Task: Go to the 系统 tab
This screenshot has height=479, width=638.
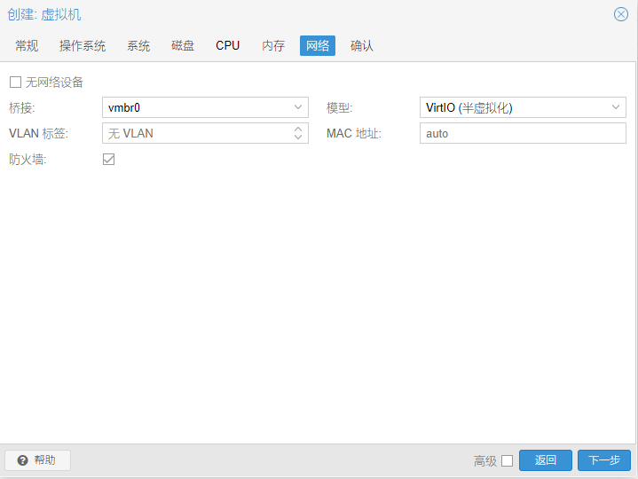Action: click(138, 45)
